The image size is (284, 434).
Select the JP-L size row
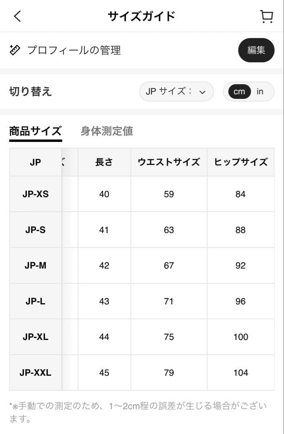35,301
